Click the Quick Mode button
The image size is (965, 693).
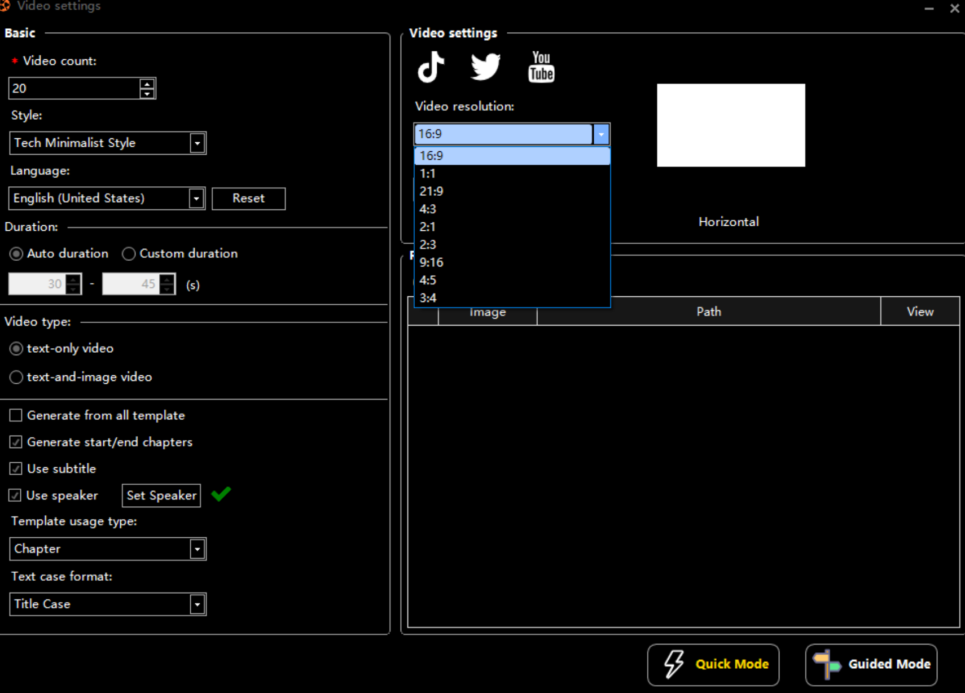tap(713, 664)
